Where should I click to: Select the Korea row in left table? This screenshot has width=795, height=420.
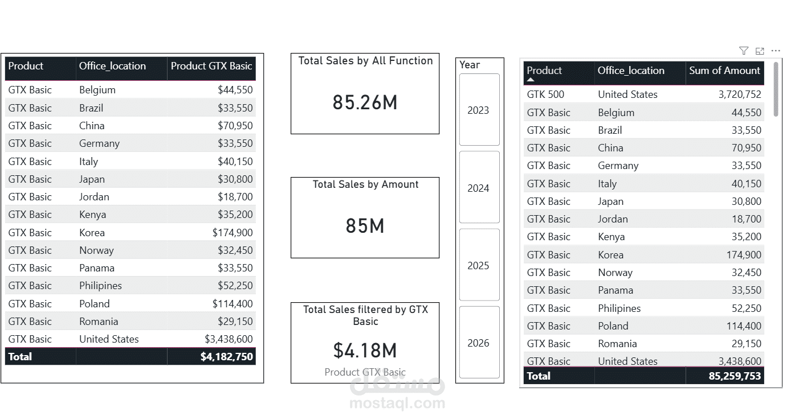click(131, 233)
